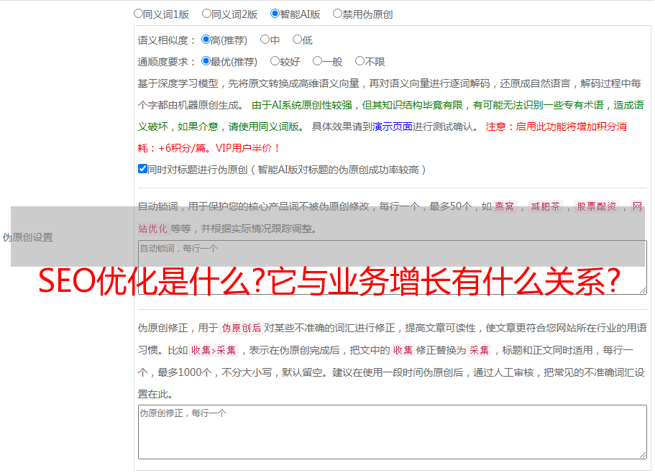655x473 pixels.
Task: Set 语义相似度 to 低
Action: [x=297, y=40]
